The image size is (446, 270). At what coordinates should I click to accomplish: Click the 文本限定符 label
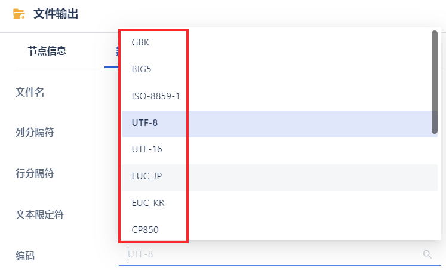pyautogui.click(x=39, y=214)
